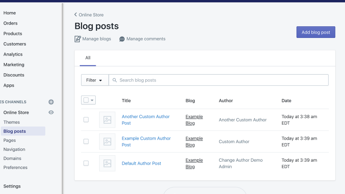Image resolution: width=345 pixels, height=194 pixels.
Task: Click the Title column header
Action: [126, 100]
